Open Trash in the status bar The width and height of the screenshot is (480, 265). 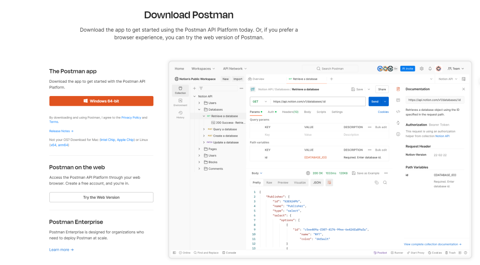(450, 253)
